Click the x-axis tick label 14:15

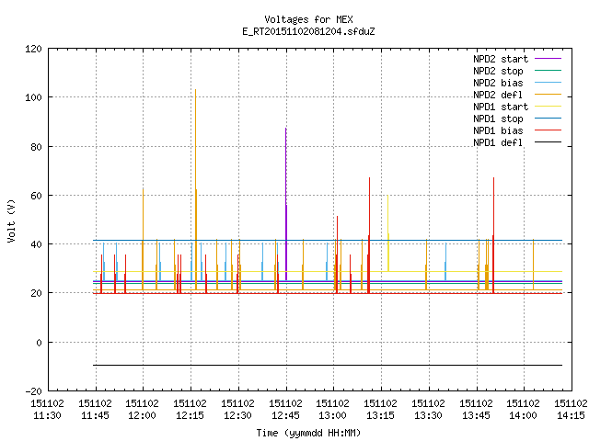click(571, 415)
